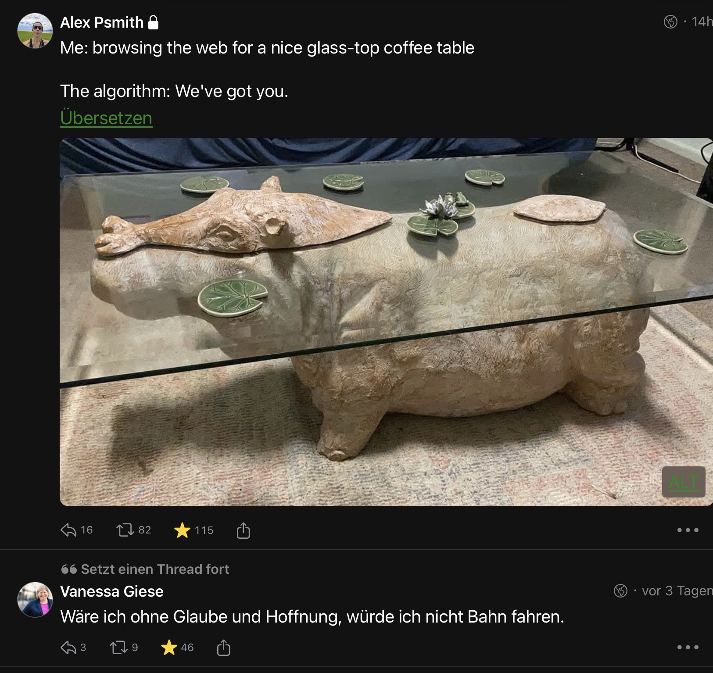Toggle the star on Vanessa Giese's post
Screen dimensions: 713x673
[169, 648]
